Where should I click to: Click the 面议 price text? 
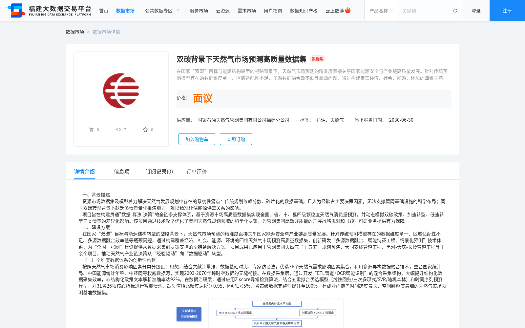pos(203,98)
